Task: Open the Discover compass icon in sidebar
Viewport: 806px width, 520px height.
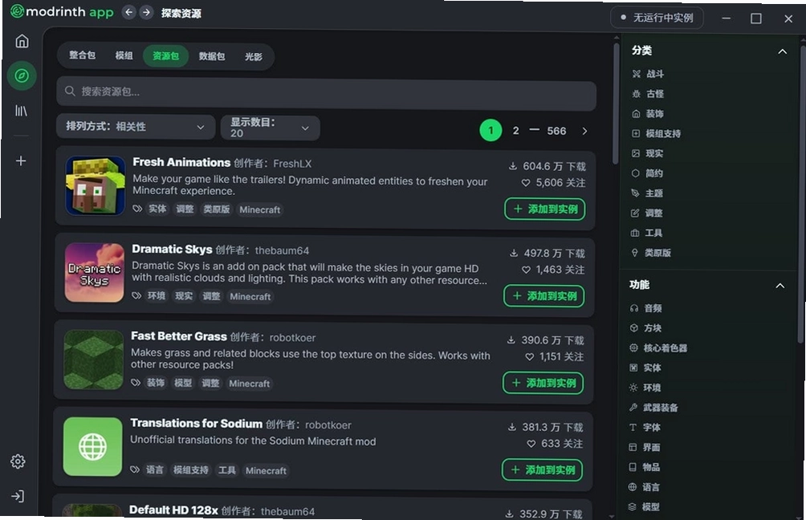Action: [x=22, y=76]
